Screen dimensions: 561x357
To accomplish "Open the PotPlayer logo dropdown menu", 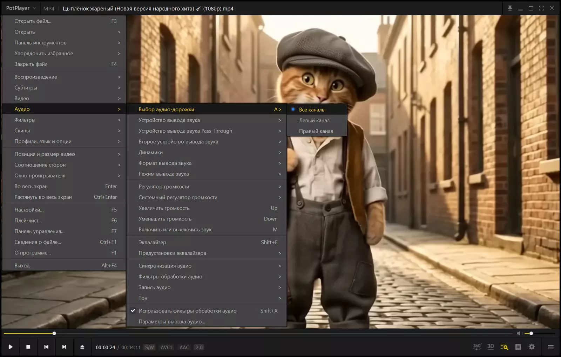I will click(x=21, y=8).
